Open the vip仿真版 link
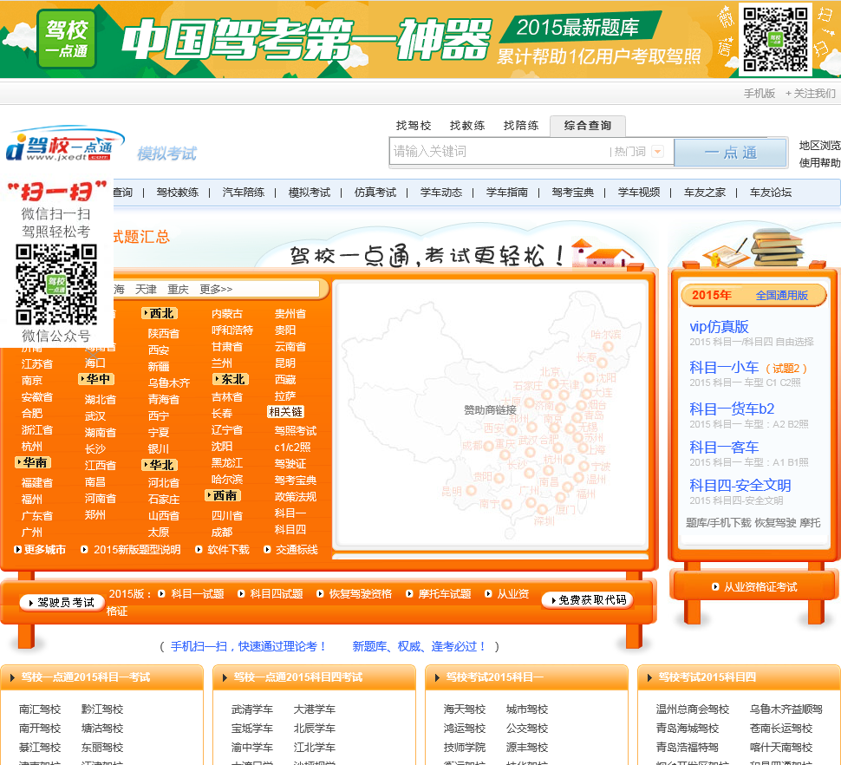The height and width of the screenshot is (765, 841). coord(719,326)
